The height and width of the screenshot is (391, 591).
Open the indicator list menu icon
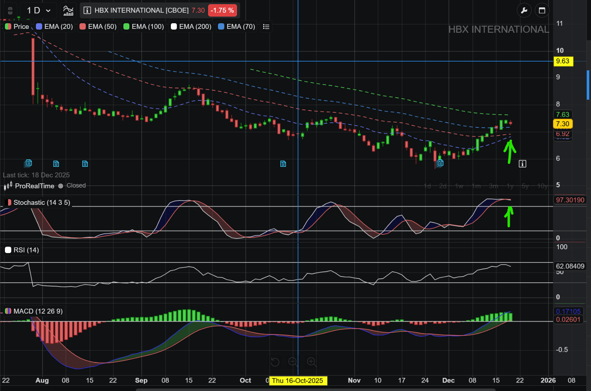(266, 27)
